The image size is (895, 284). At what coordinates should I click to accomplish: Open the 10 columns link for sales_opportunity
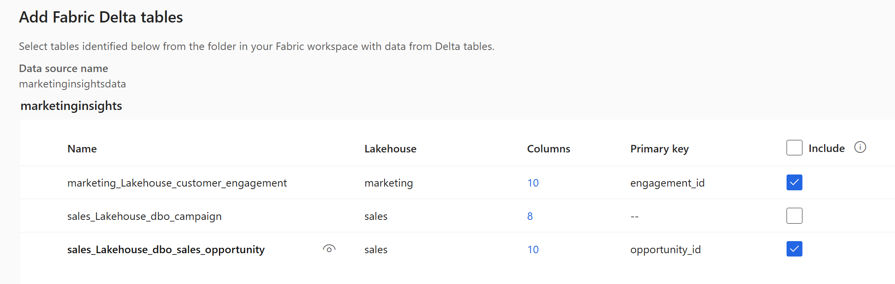pyautogui.click(x=533, y=249)
